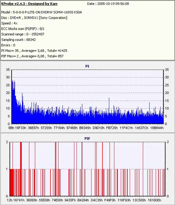175x205 pixels.
Task: Select the Model LITE-ON DVDRW line
Action: pos(41,12)
